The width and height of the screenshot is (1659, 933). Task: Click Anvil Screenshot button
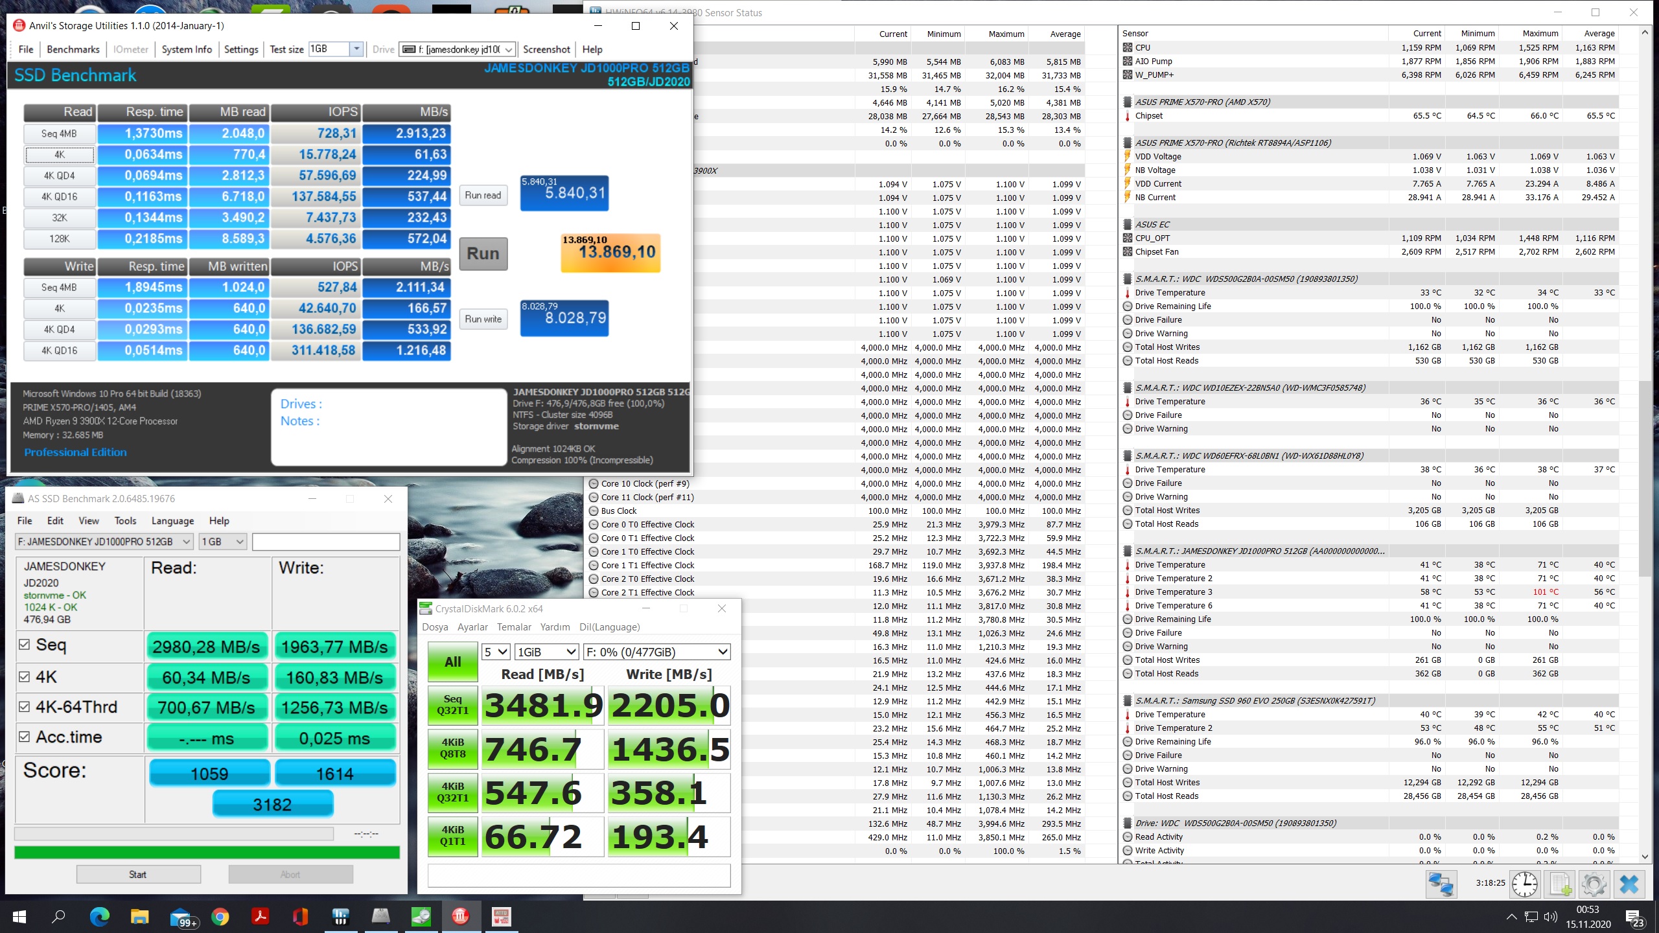[546, 49]
